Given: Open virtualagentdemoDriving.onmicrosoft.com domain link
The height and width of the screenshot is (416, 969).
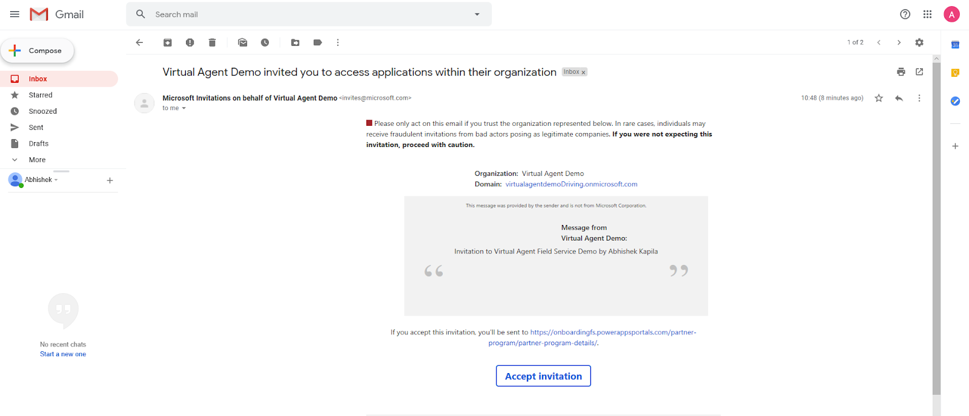Looking at the screenshot, I should point(571,184).
